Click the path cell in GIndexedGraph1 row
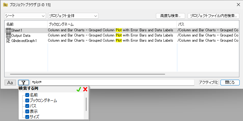Viewport: 243px width, 121px height. pos(208,40)
